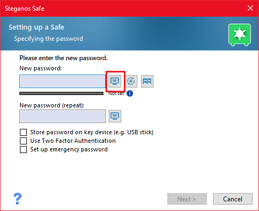Viewport: 259px width, 211px height.
Task: Focus the New password (repeat) field
Action: [62, 116]
